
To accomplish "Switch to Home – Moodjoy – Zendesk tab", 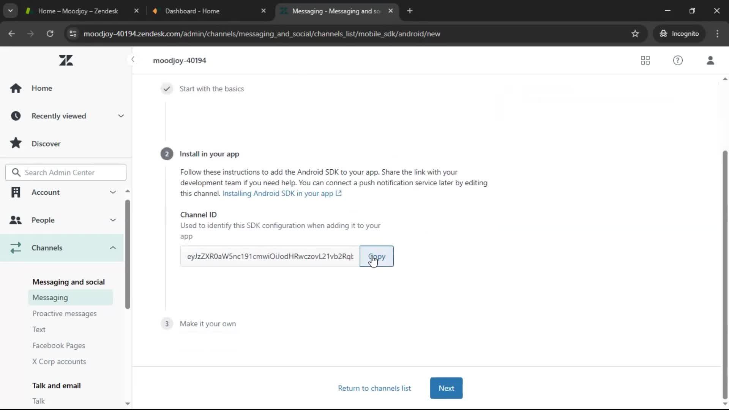I will (x=78, y=11).
